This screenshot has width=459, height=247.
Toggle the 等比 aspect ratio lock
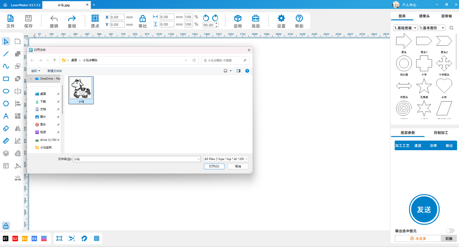tap(143, 19)
